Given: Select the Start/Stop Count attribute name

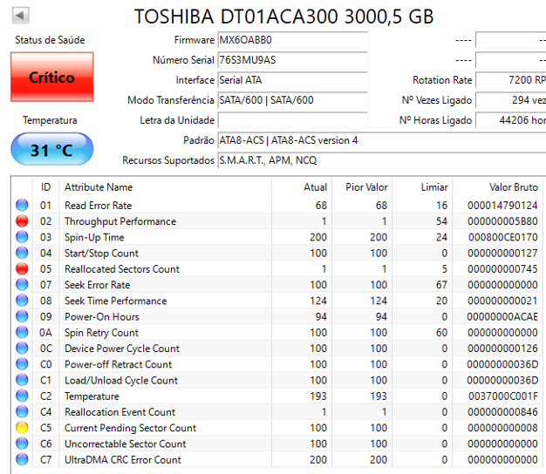Looking at the screenshot, I should coord(101,254).
